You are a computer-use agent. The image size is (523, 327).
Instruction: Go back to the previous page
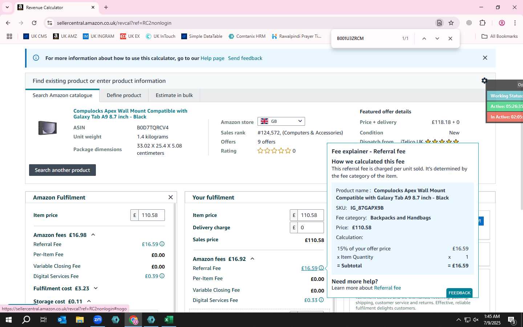coord(8,23)
